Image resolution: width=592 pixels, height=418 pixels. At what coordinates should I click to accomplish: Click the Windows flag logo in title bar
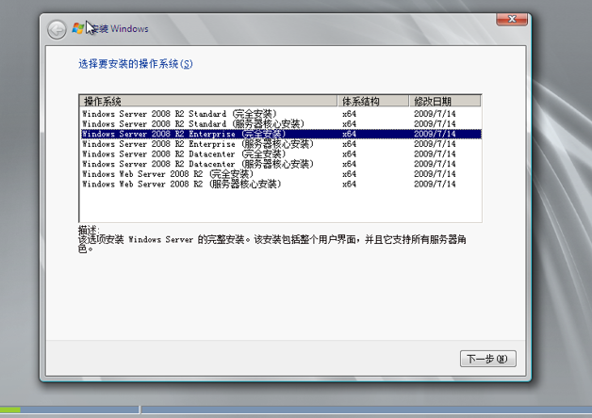78,28
